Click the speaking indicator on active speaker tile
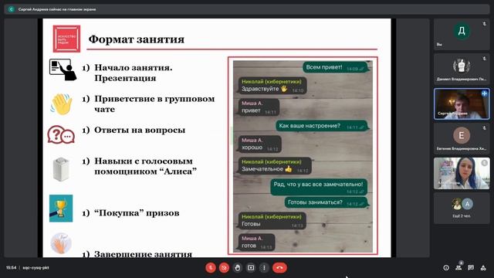 484,93
